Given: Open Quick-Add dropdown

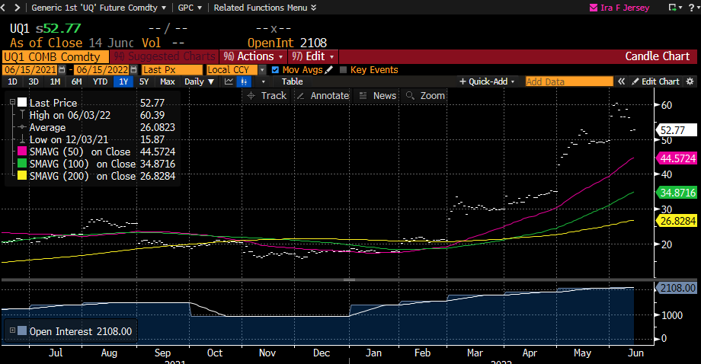Looking at the screenshot, I should (487, 81).
